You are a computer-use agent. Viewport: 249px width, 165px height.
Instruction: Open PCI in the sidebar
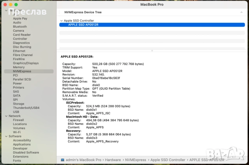tap(16, 76)
